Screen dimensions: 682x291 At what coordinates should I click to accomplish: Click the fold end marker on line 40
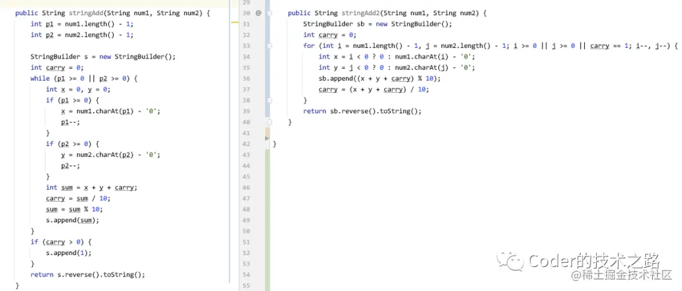pyautogui.click(x=270, y=122)
